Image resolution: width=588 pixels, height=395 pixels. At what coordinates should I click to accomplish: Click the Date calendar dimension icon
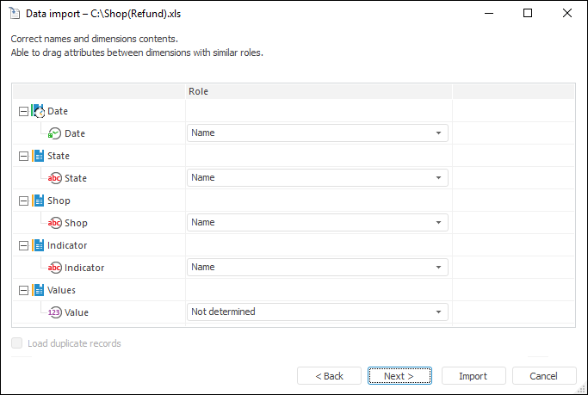coord(38,111)
